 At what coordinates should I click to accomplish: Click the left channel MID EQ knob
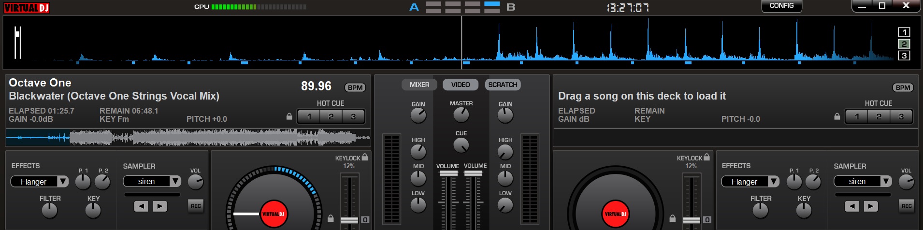pos(418,178)
